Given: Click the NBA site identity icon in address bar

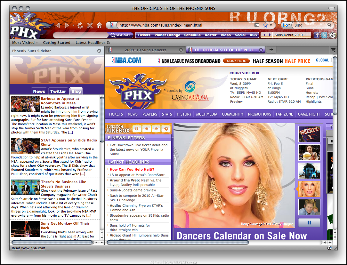Looking at the screenshot, I should click(112, 25).
